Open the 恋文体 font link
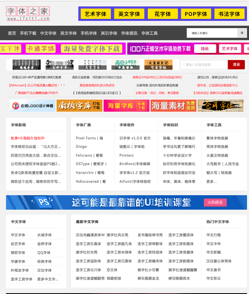 pyautogui.click(x=112, y=270)
